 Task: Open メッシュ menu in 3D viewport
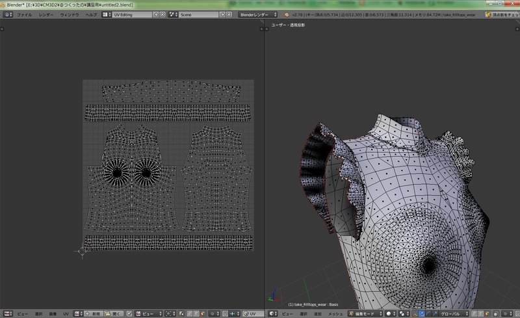pyautogui.click(x=335, y=313)
